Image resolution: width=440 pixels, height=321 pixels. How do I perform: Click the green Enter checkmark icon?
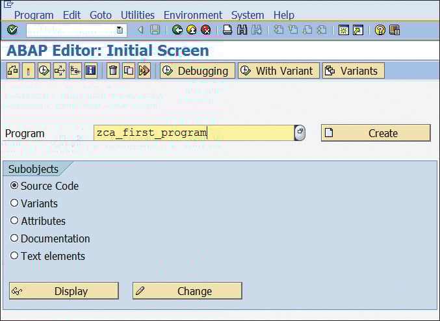click(x=12, y=30)
